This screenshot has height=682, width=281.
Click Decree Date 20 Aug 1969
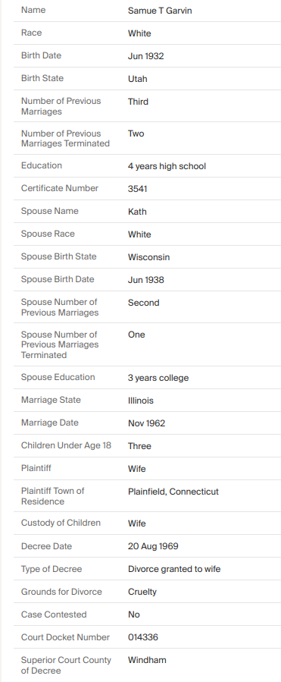153,546
